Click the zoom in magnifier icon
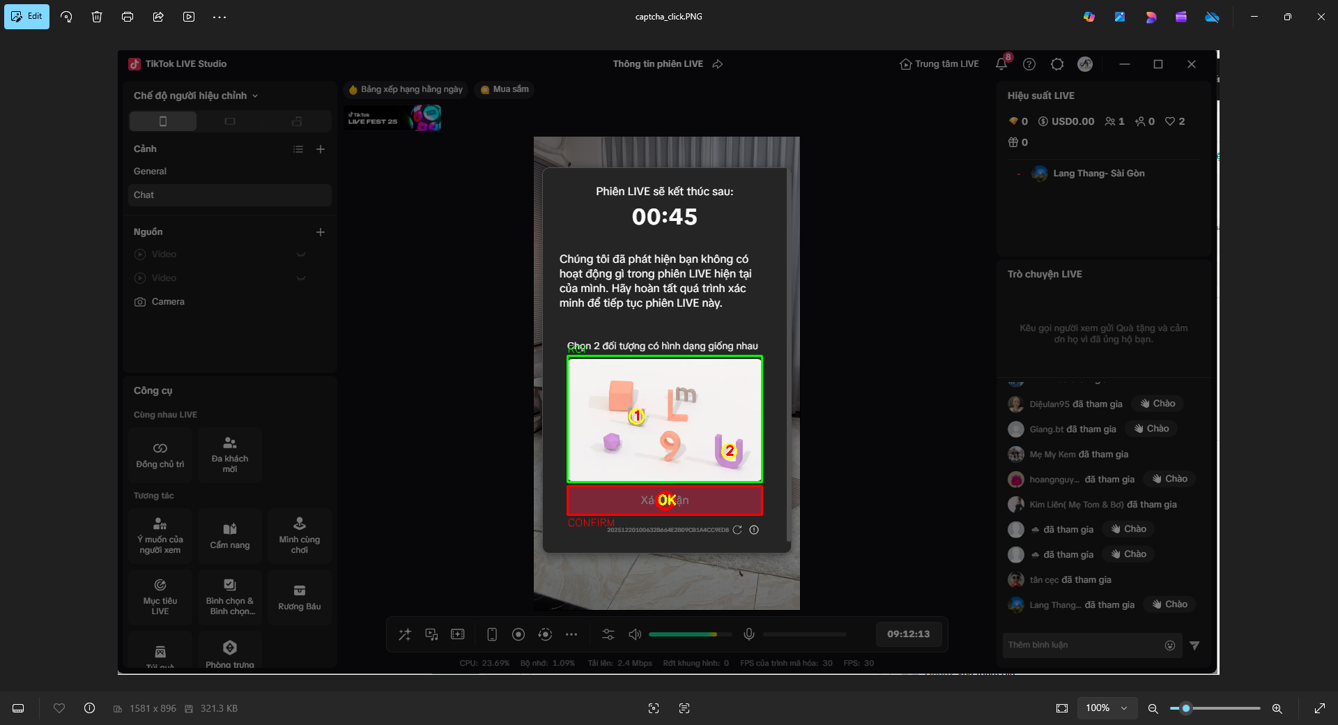This screenshot has height=725, width=1338. (1277, 708)
